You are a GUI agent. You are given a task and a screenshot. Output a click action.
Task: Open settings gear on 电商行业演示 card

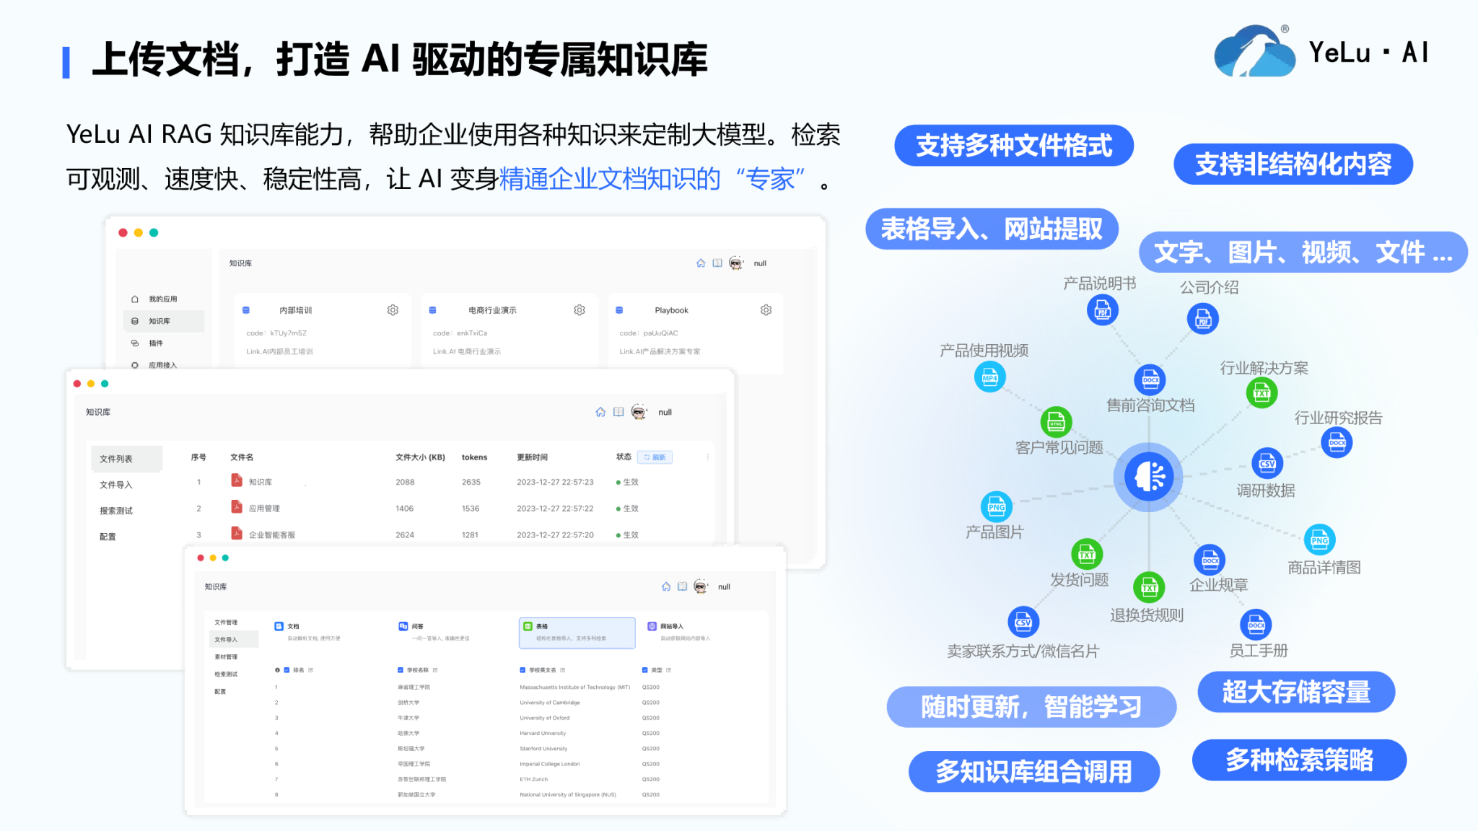tap(580, 310)
